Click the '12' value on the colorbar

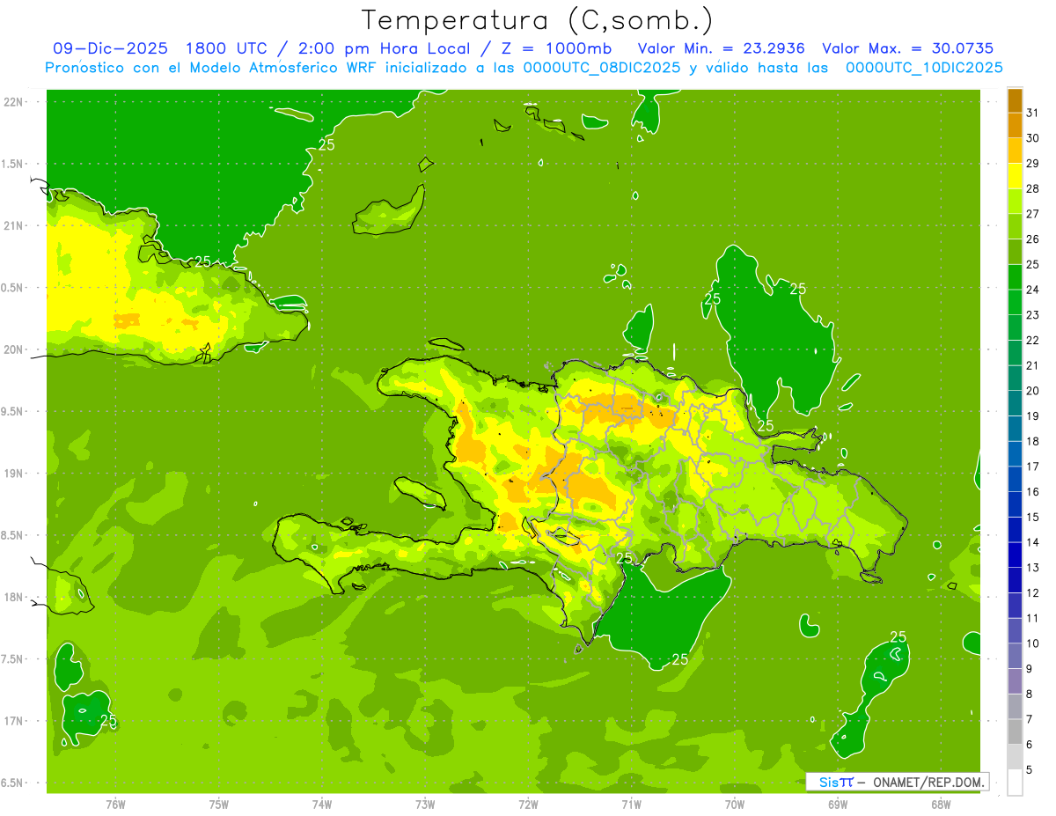[x=1033, y=592]
